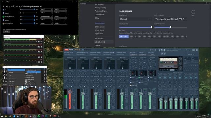
Task: Choose Game Capture in OBS submenu
Action: (31, 79)
